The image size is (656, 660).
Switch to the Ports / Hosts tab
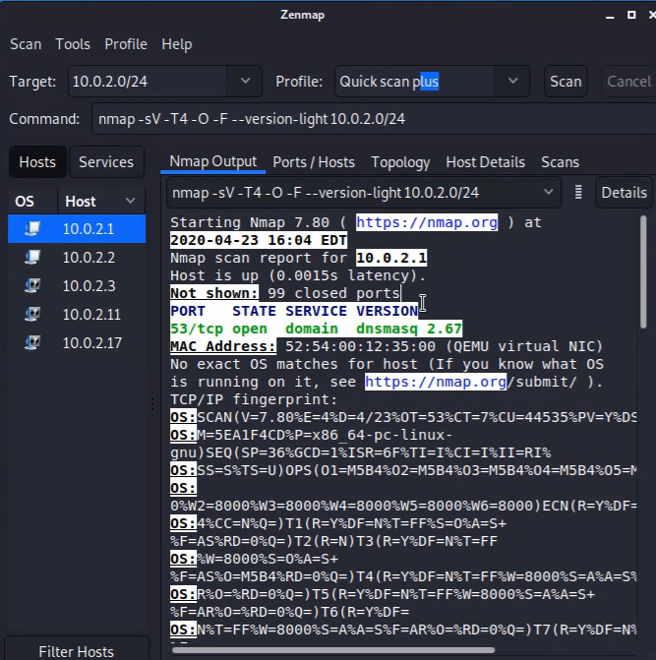[314, 162]
